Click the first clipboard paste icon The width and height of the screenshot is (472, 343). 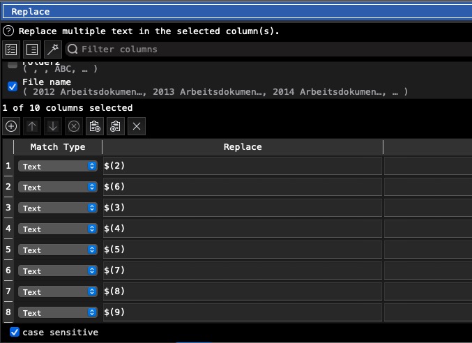[x=95, y=126]
